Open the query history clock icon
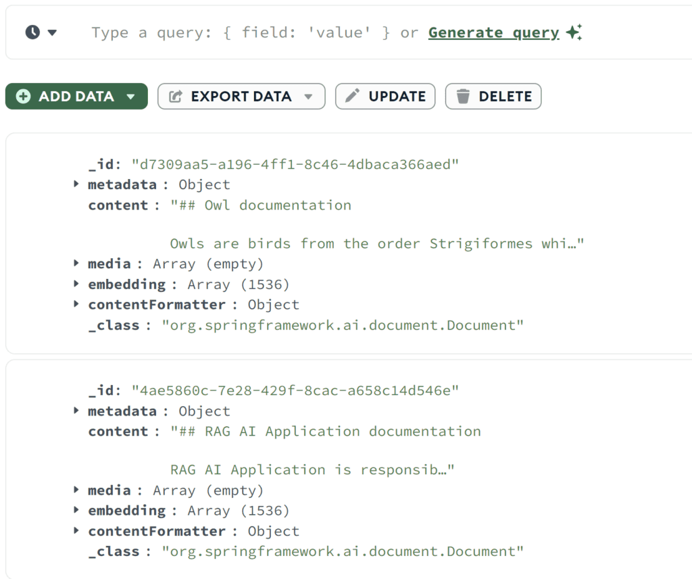This screenshot has height=579, width=692. tap(32, 32)
